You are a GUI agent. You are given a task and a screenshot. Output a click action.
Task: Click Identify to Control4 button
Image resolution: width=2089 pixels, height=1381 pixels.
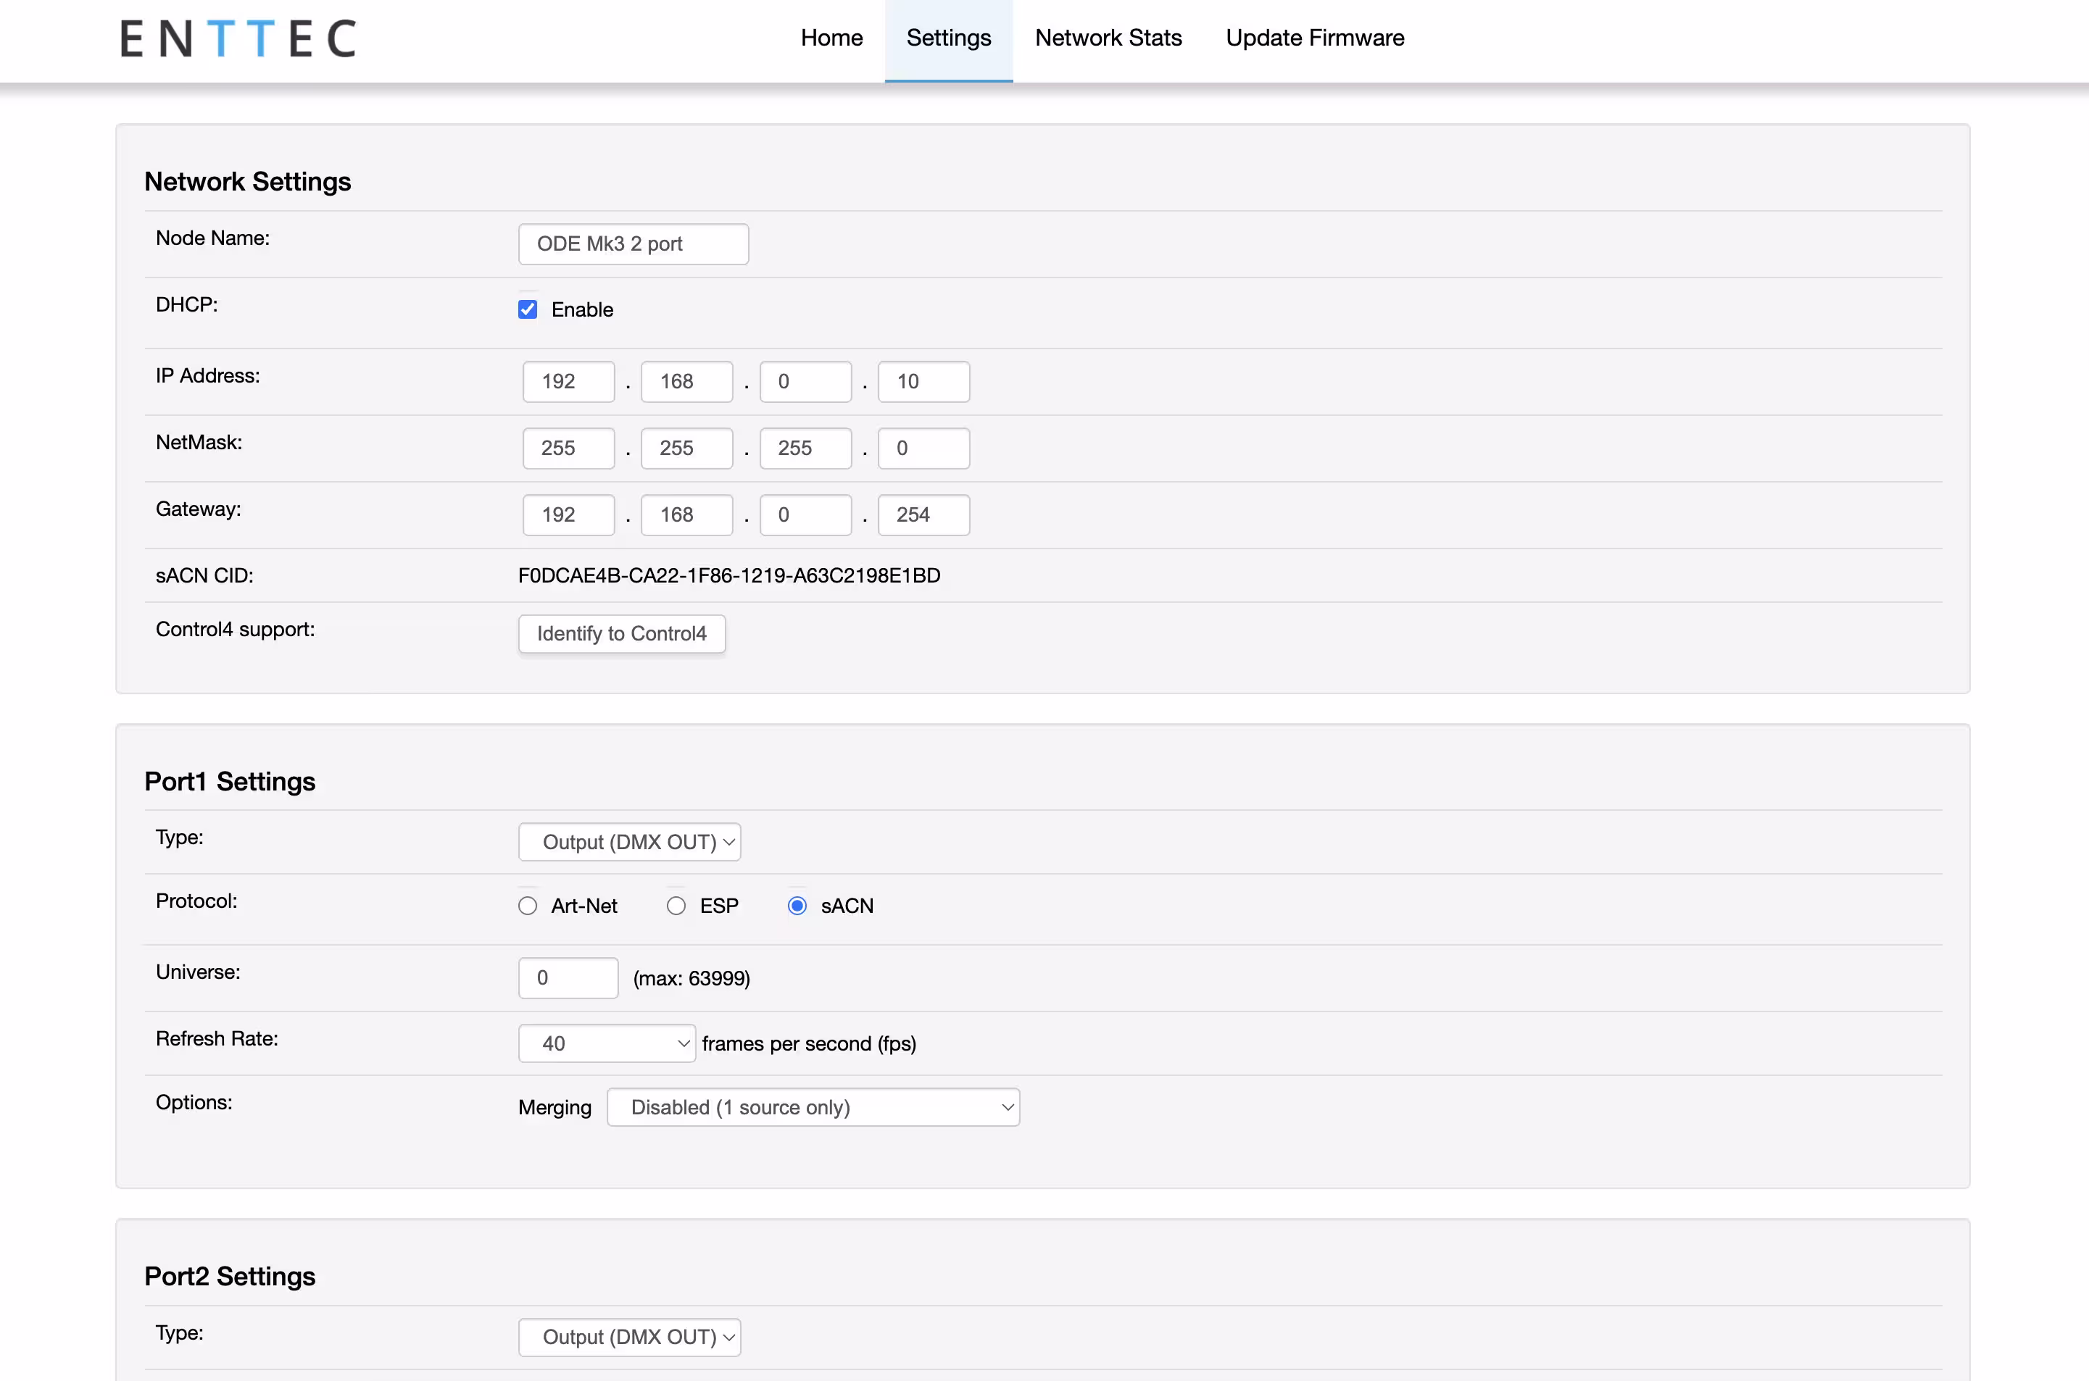tap(621, 633)
